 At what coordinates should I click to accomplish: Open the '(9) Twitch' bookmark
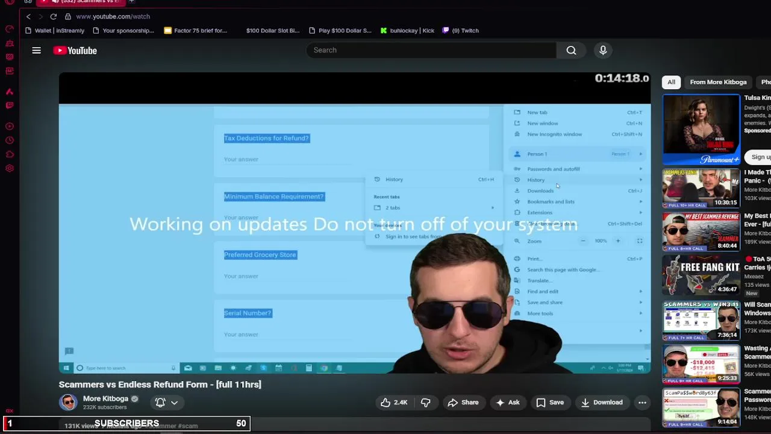461,31
